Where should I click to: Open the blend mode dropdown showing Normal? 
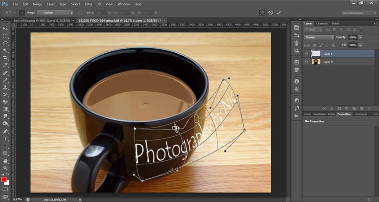tap(318, 37)
